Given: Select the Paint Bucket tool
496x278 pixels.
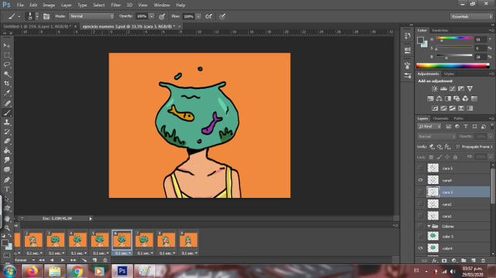Looking at the screenshot, I should tap(7, 151).
